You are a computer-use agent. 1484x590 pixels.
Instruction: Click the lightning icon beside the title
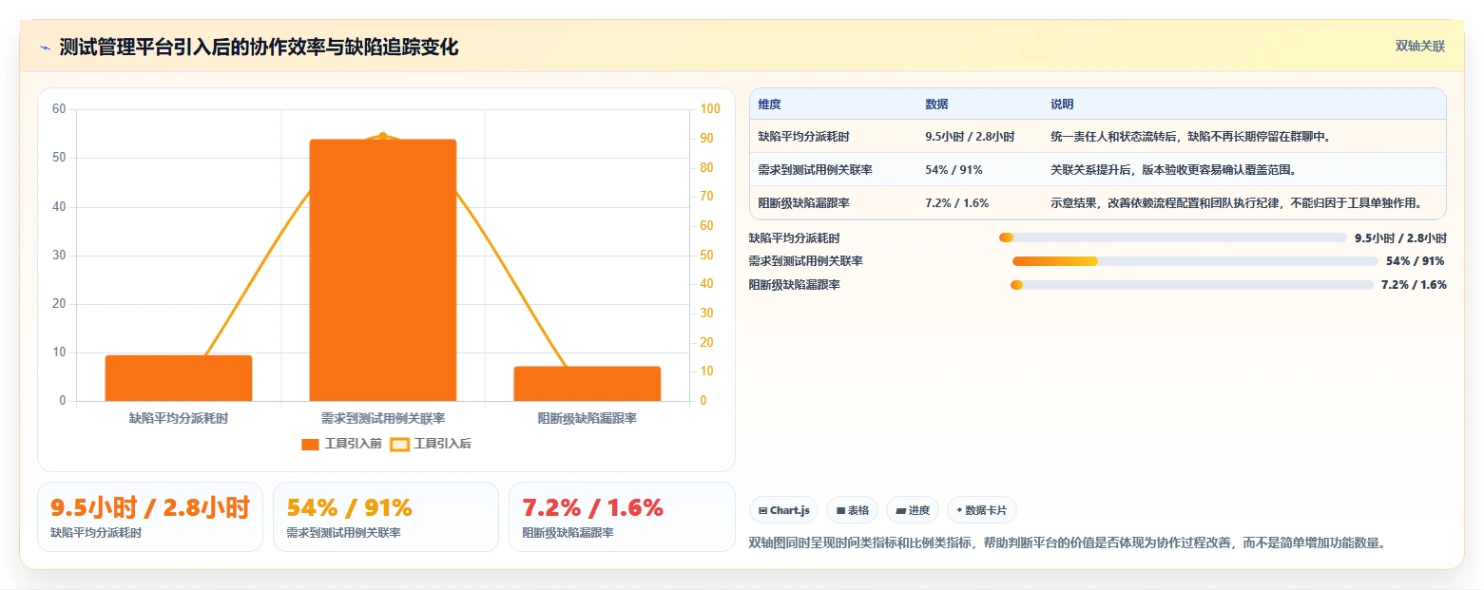click(46, 48)
